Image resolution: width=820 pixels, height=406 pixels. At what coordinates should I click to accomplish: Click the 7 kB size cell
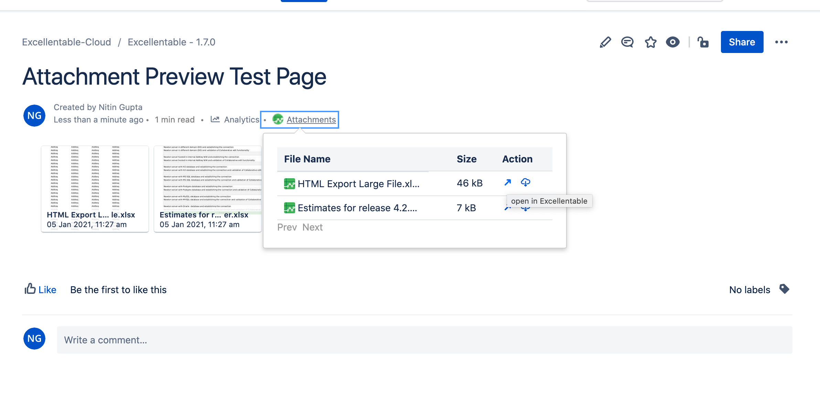466,208
